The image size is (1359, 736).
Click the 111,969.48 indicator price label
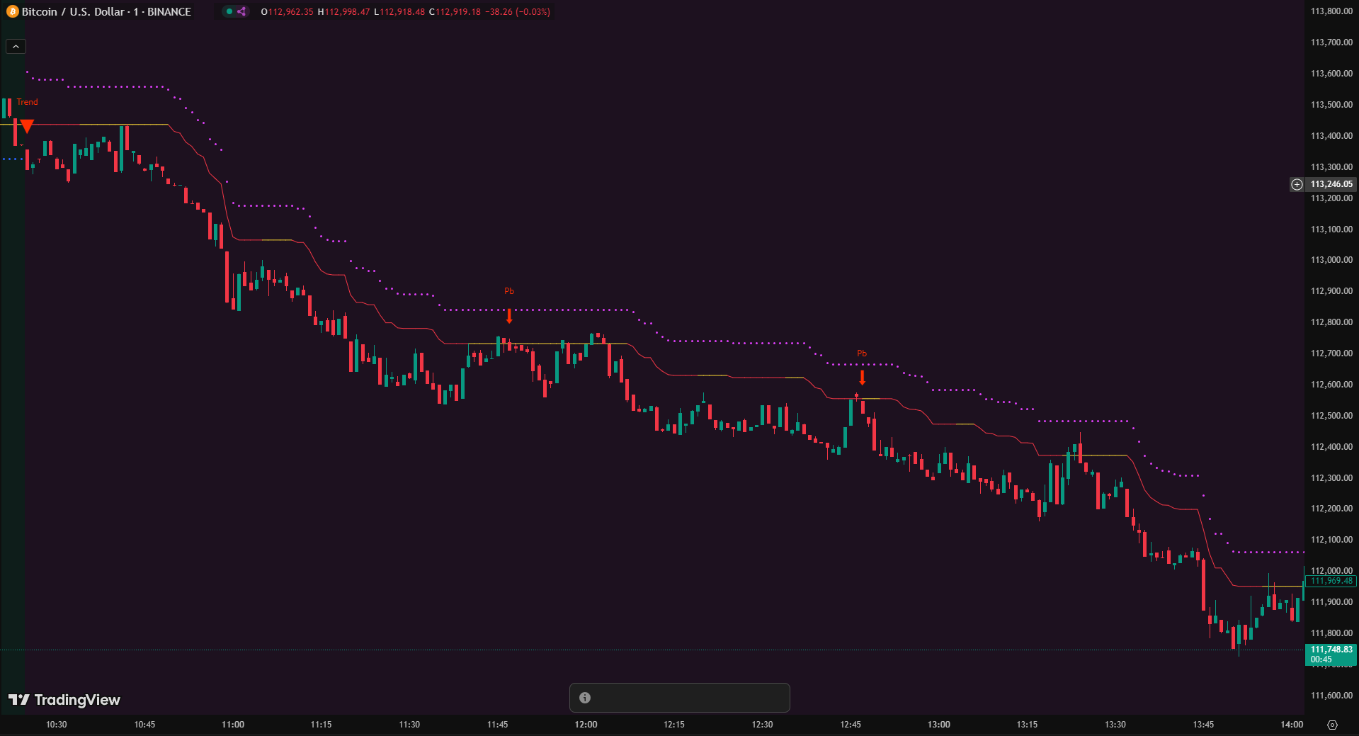(x=1331, y=581)
